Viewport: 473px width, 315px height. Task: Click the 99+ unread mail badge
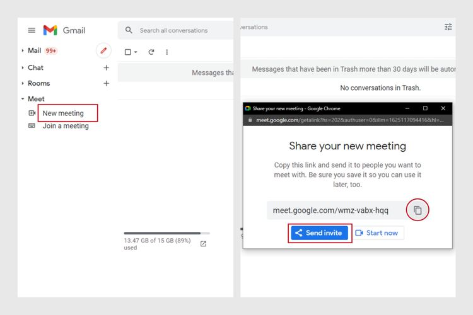coord(51,50)
